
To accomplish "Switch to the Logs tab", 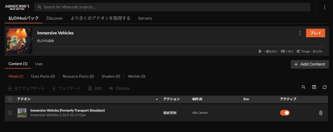I will (x=39, y=64).
